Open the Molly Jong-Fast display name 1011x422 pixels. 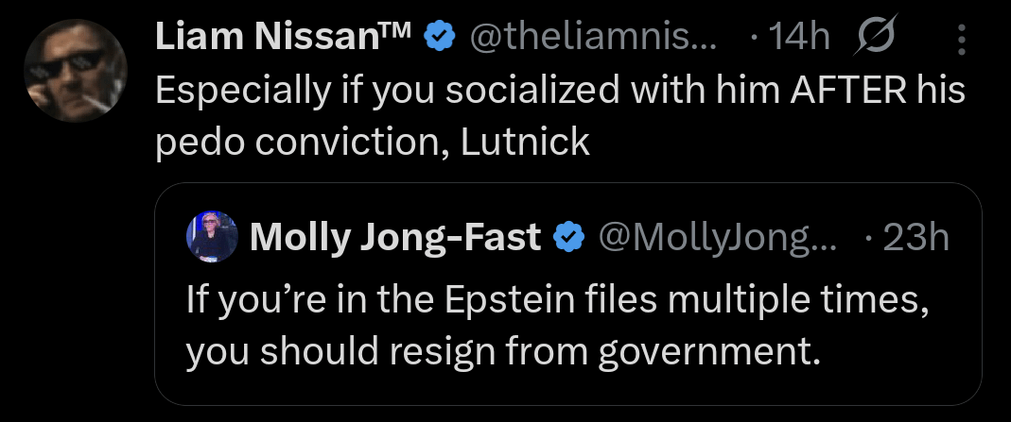click(394, 238)
